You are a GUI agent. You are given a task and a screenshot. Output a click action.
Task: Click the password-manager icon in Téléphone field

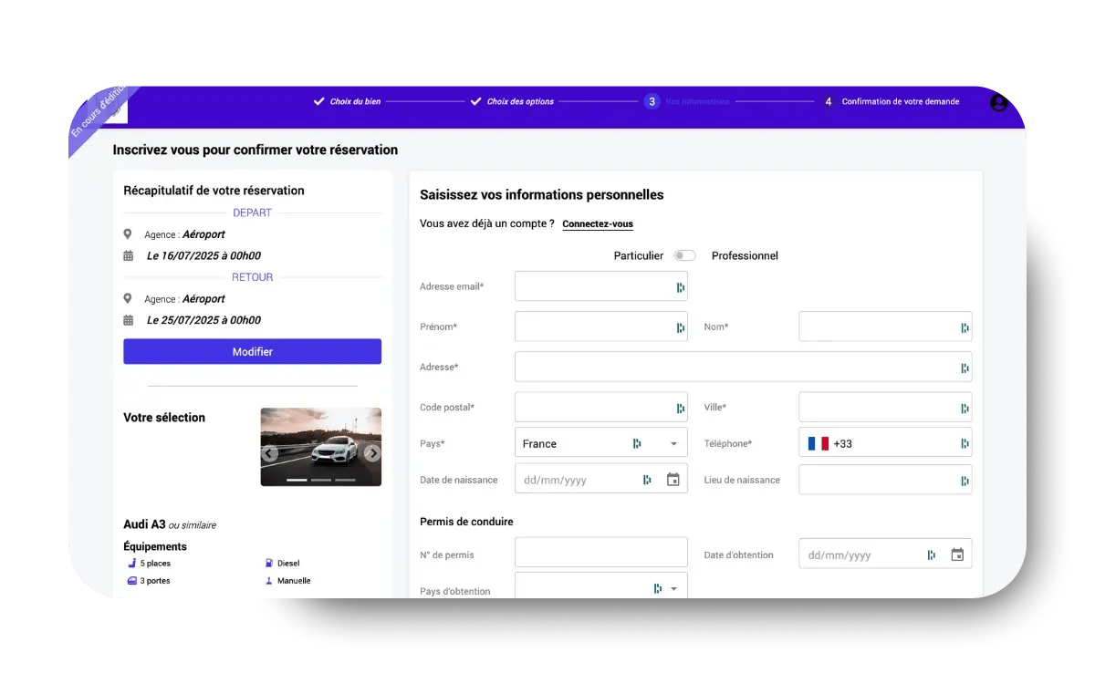[965, 443]
